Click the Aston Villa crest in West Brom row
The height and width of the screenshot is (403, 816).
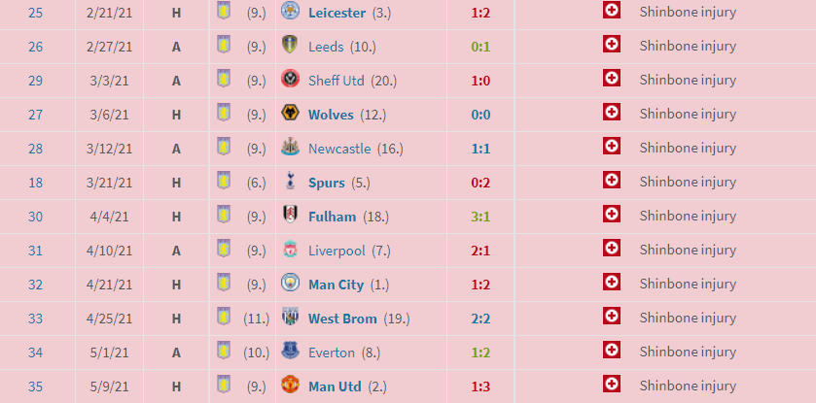(x=224, y=317)
